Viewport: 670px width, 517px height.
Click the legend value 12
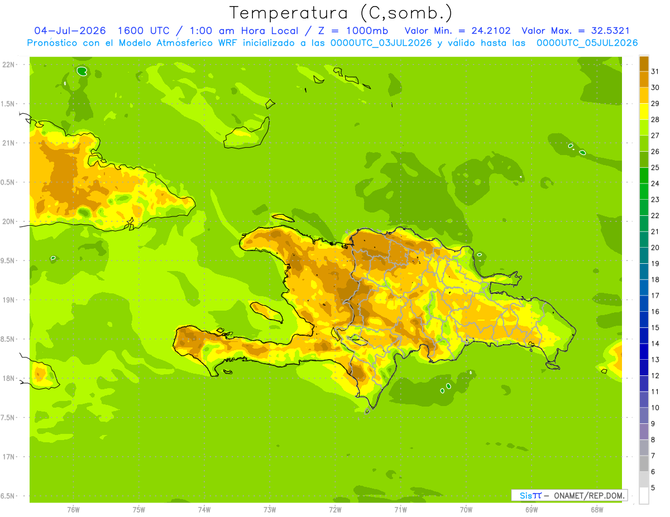click(655, 376)
